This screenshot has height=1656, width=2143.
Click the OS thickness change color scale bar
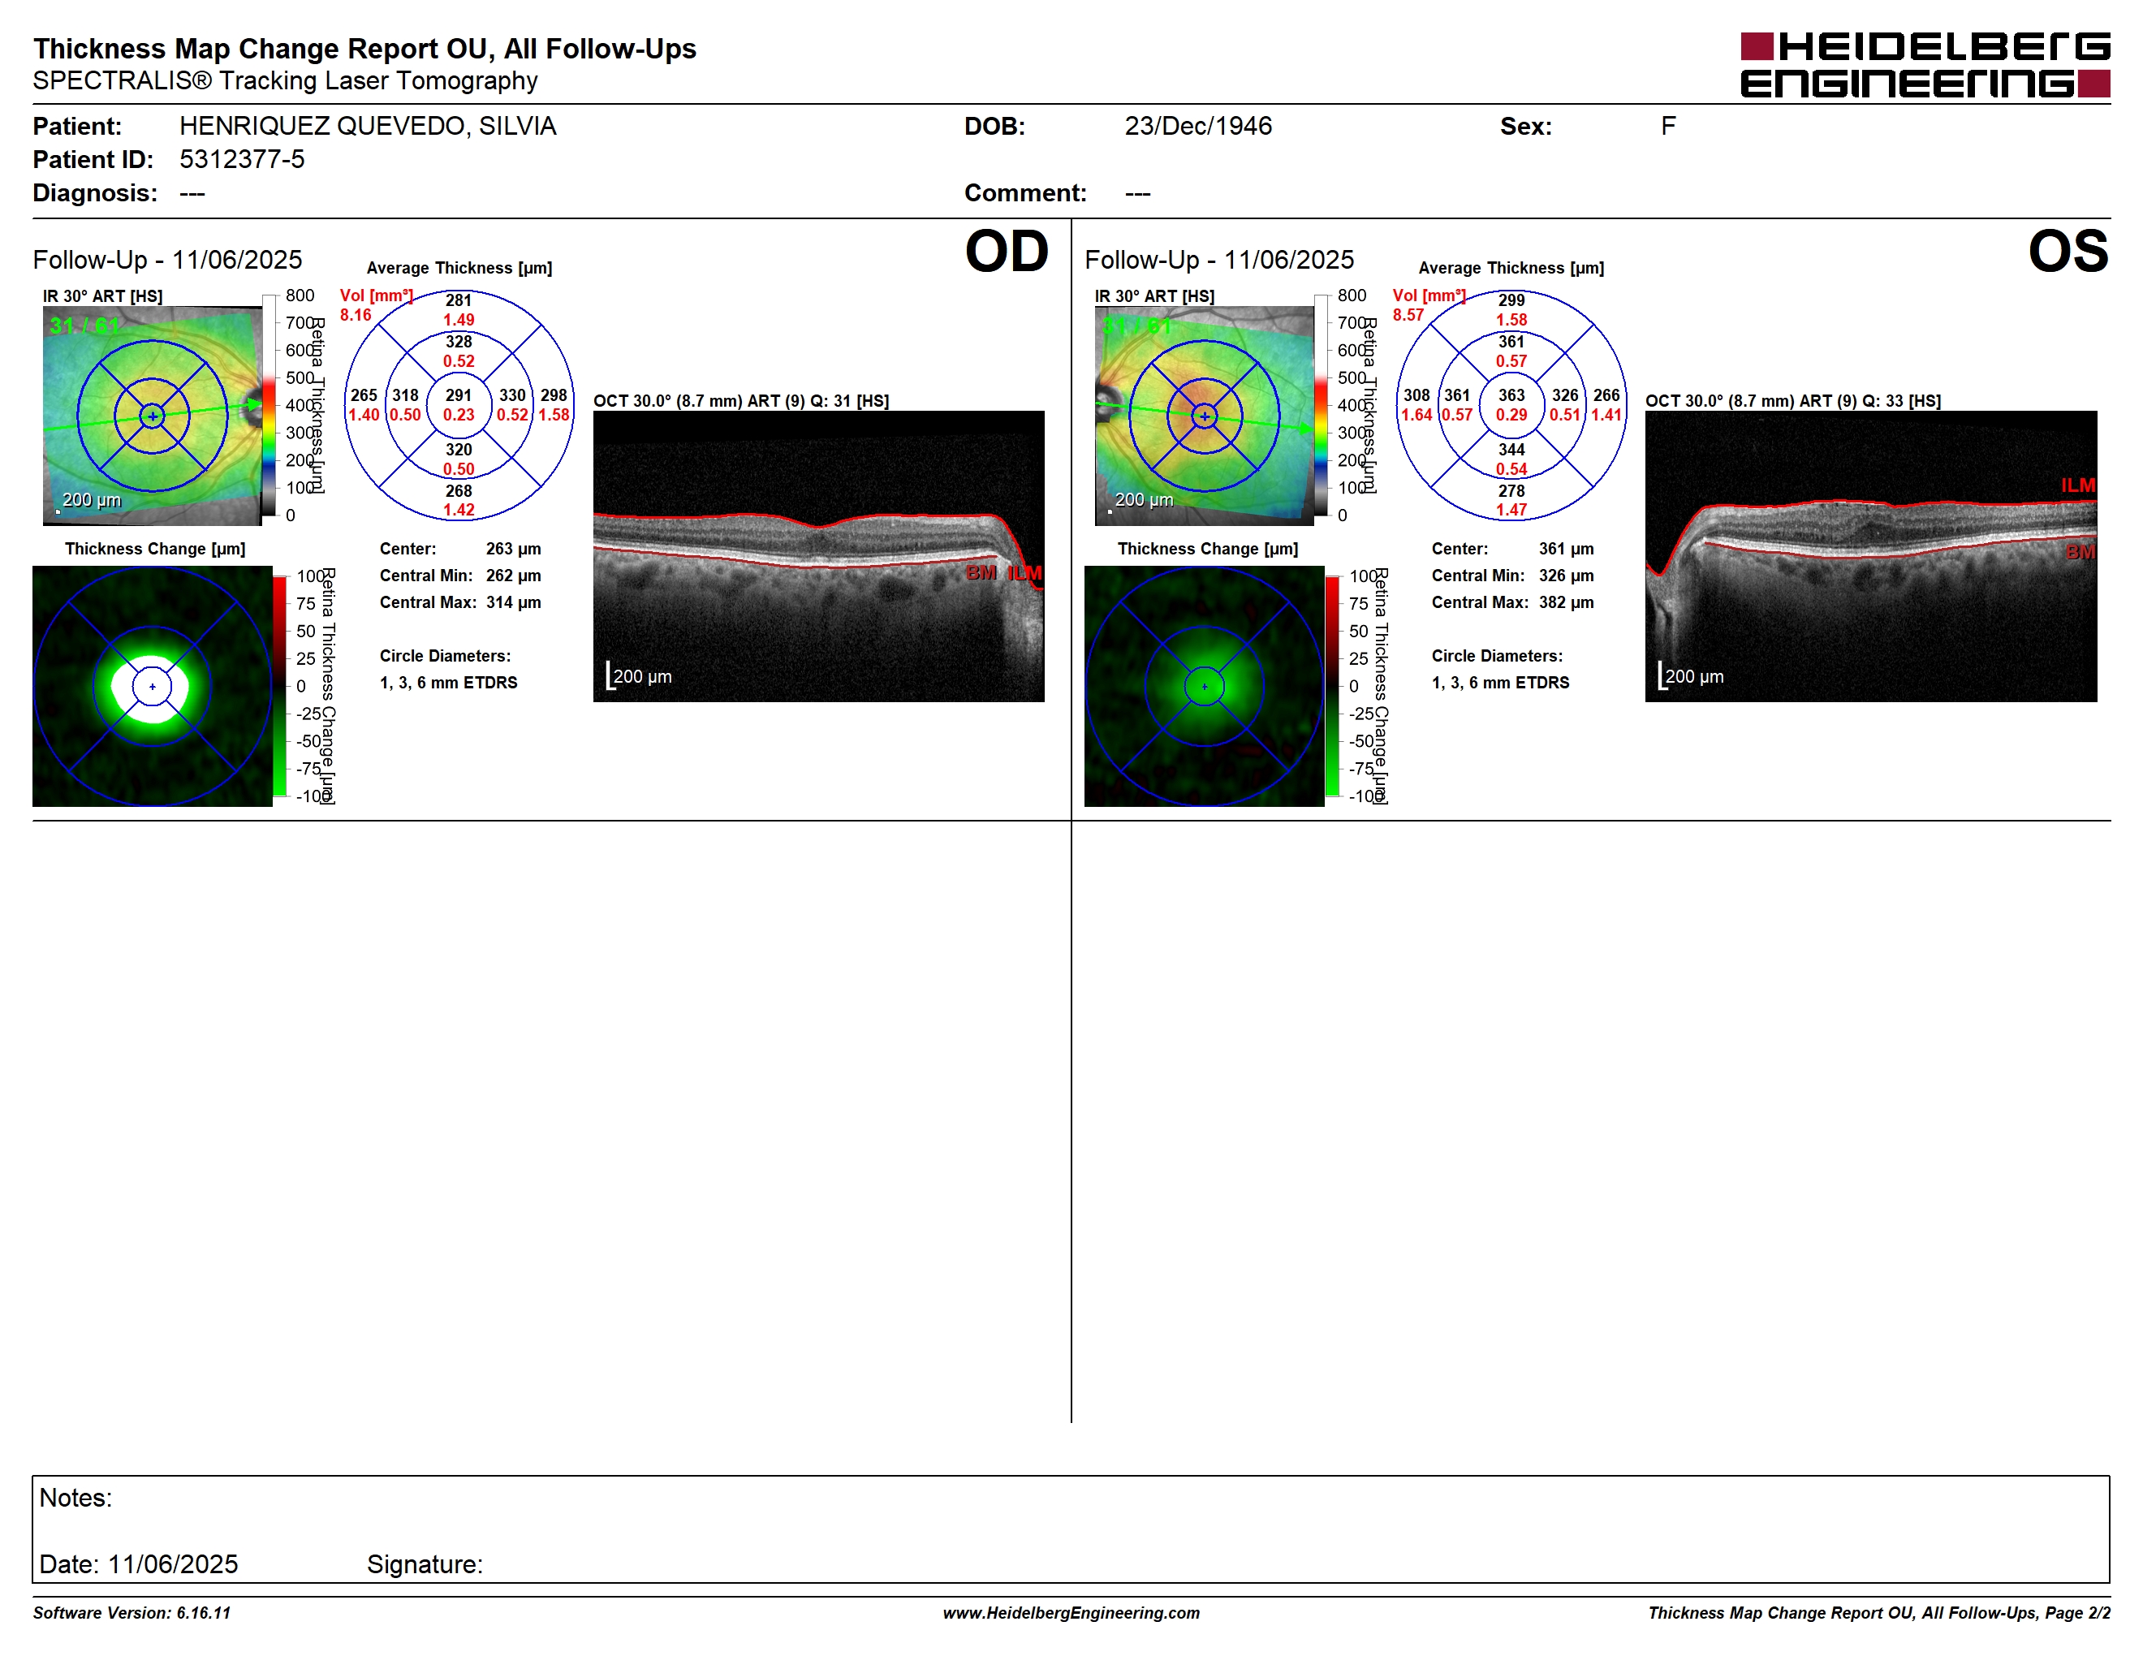(x=1333, y=687)
